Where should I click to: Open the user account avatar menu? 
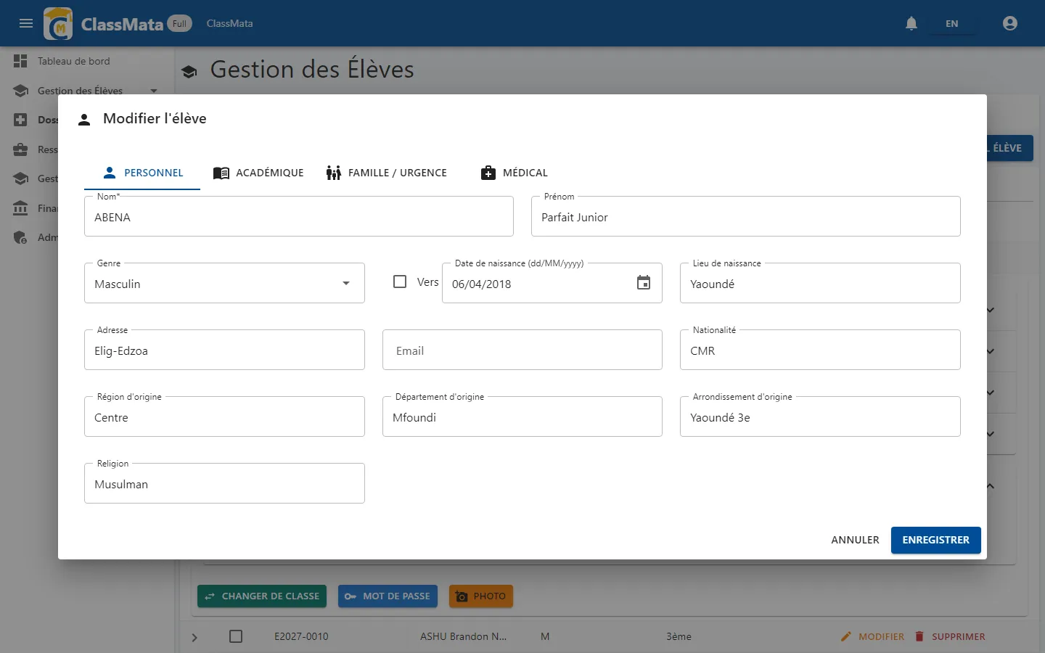coord(1009,23)
